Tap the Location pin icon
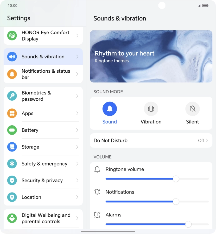 tap(12, 197)
